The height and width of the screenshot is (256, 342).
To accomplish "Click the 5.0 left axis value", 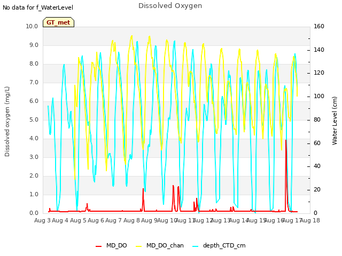I will pos(34,119).
